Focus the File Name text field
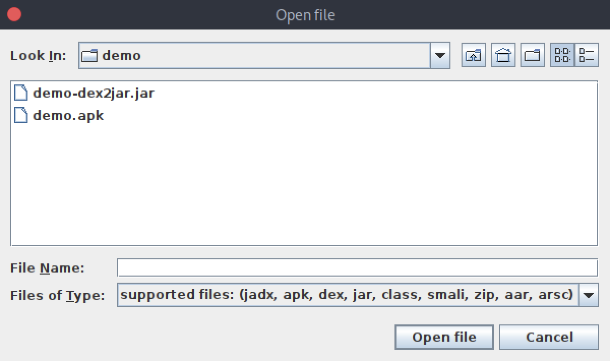Image resolution: width=610 pixels, height=361 pixels. point(357,267)
